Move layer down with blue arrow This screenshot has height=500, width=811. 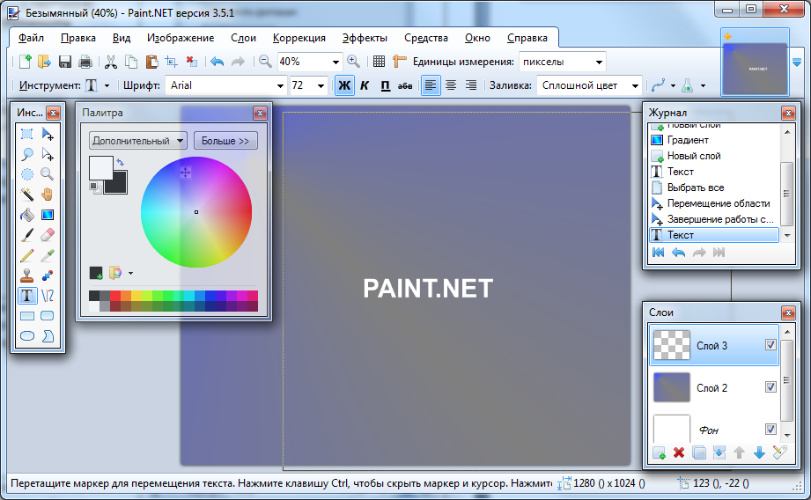759,453
